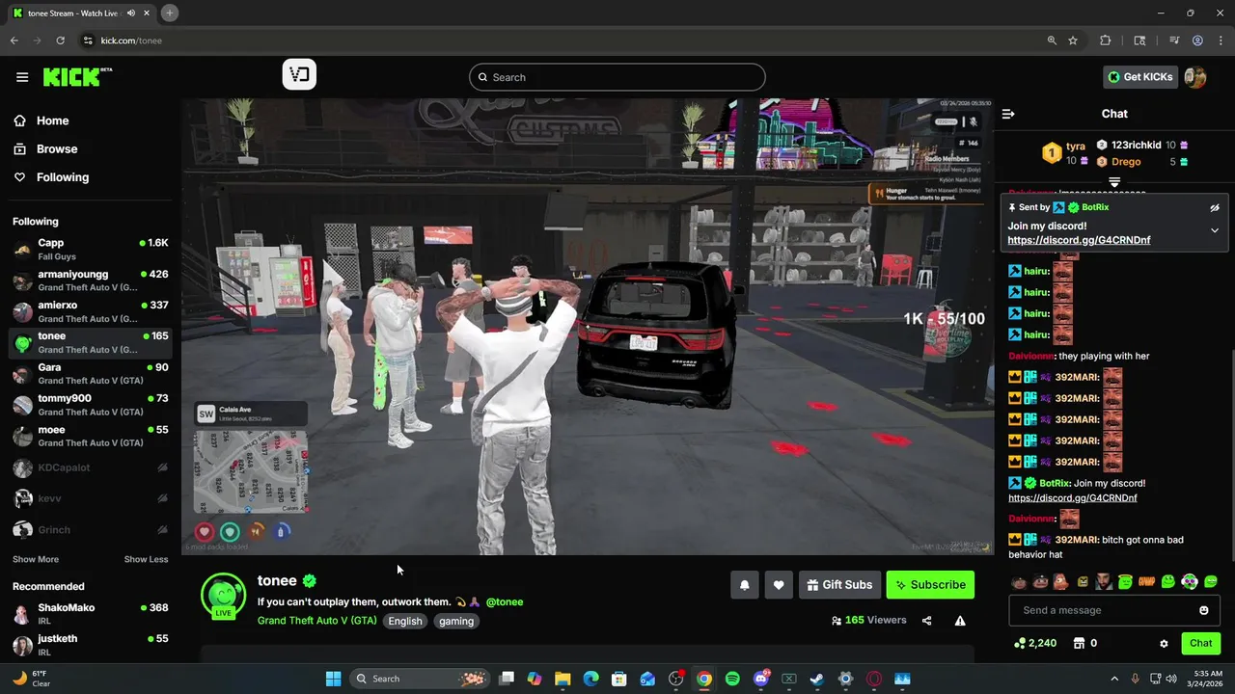The image size is (1235, 694).
Task: Report the stream via the warning icon
Action: (960, 621)
